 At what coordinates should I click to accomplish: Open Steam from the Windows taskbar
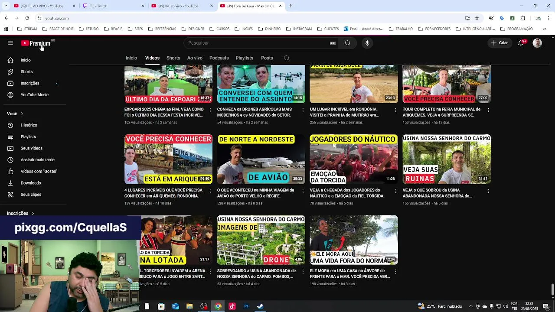(260, 306)
